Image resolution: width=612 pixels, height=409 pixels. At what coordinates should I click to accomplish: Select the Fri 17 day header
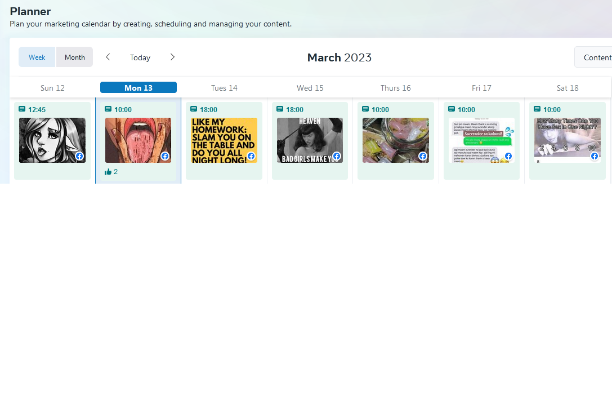pos(481,88)
